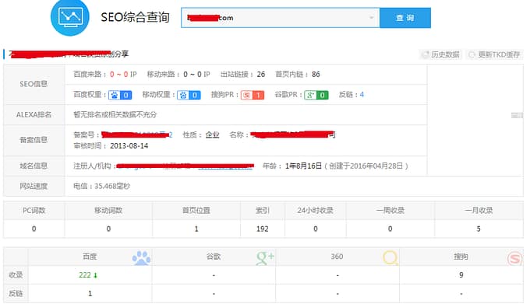The height and width of the screenshot is (304, 530).
Task: Click the 历史数据 refresh icon
Action: pyautogui.click(x=426, y=54)
